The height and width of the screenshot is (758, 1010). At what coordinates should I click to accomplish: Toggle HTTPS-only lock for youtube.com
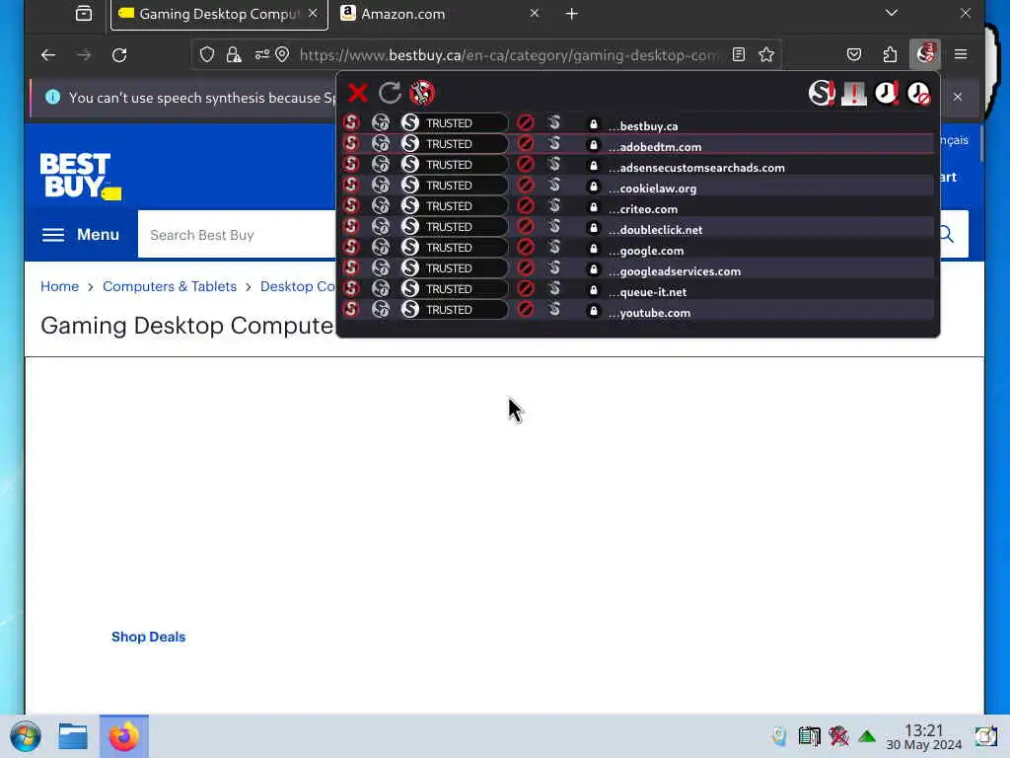click(x=593, y=311)
